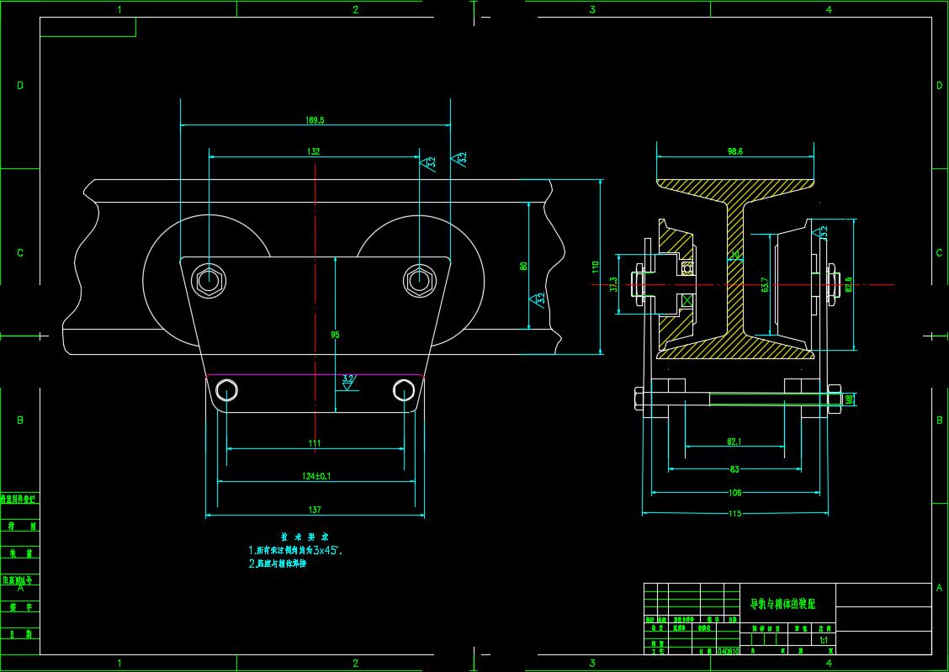
Task: Select the 169.5 dimension text
Action: pos(315,120)
